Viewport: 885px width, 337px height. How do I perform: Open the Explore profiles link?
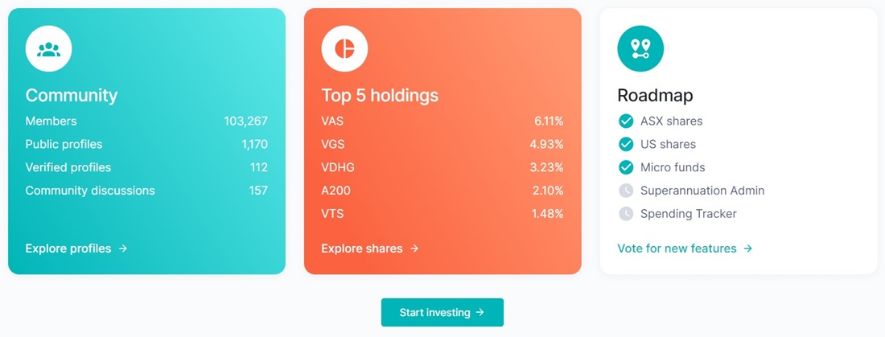pos(76,249)
